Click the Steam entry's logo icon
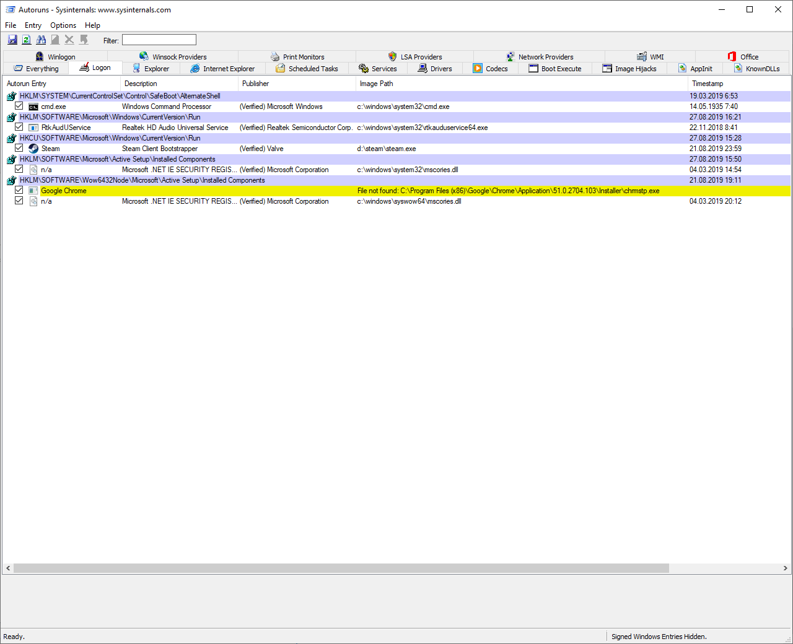 33,149
